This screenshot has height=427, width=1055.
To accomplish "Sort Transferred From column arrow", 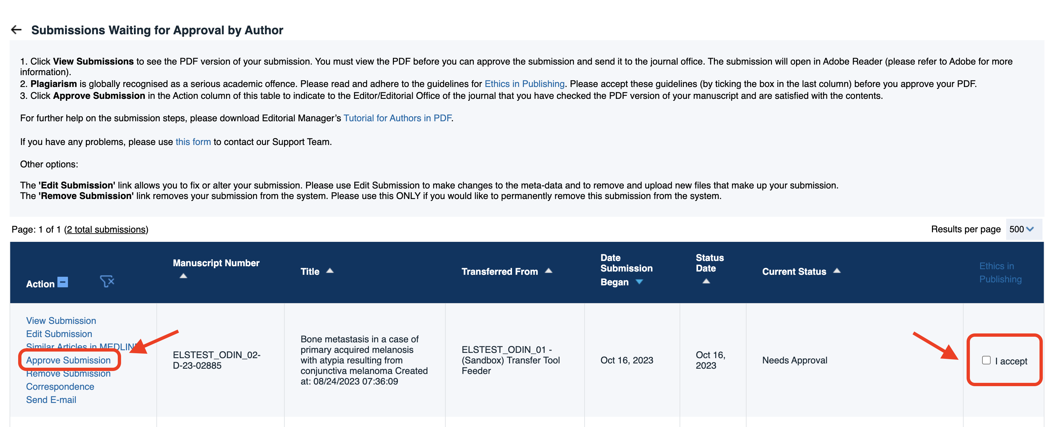I will (548, 271).
